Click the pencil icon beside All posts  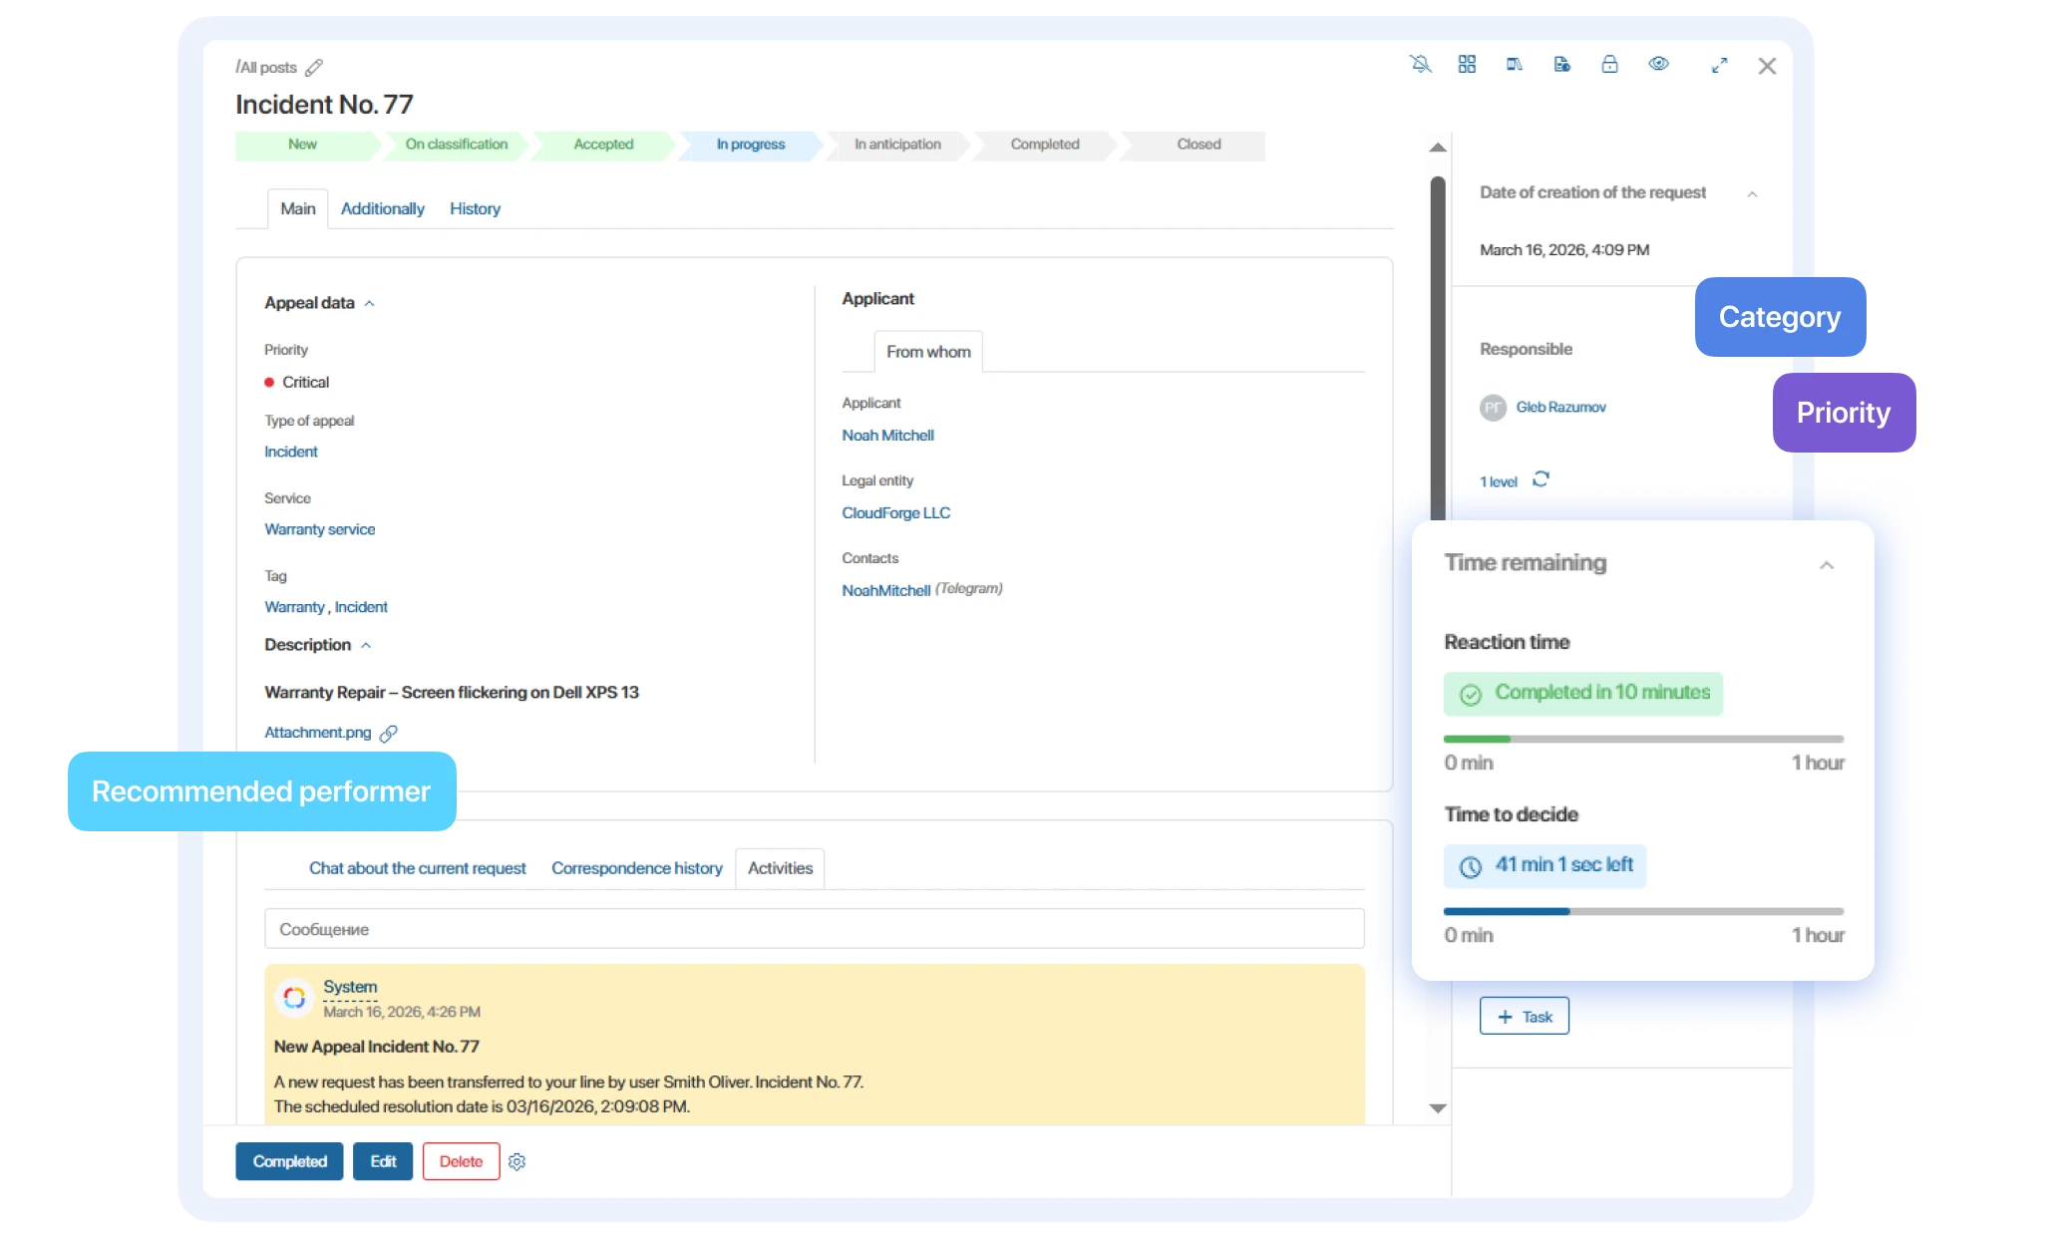pyautogui.click(x=314, y=68)
